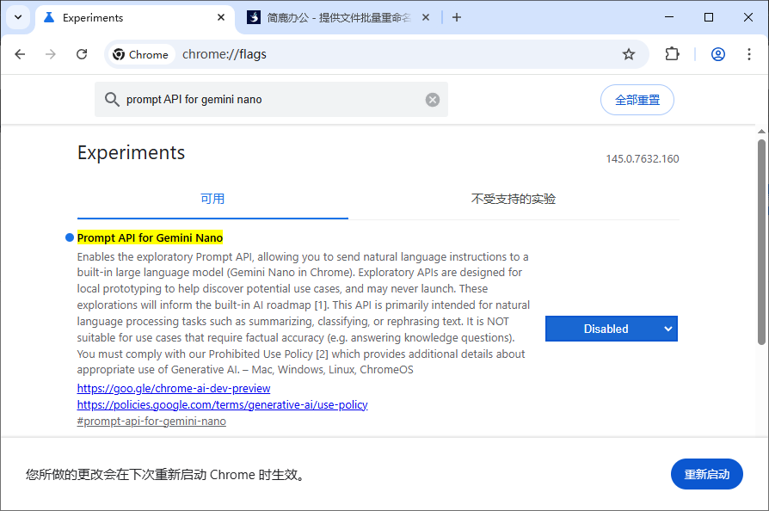
Task: Click the back navigation arrow
Action: coord(20,53)
